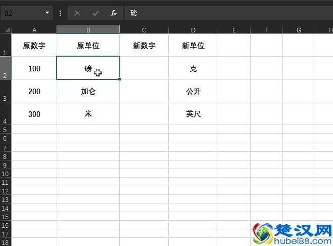Select column G header
This screenshot has height=246, width=333.
coord(299,30)
